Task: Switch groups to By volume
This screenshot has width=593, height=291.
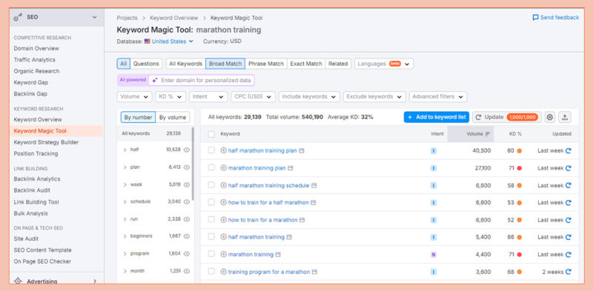Action: pos(173,117)
